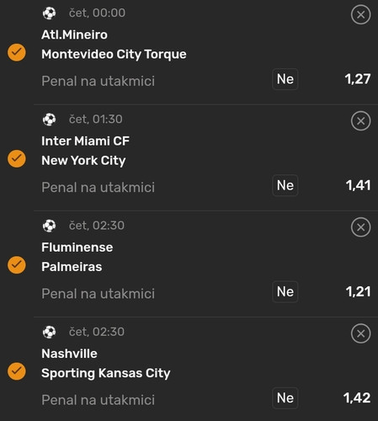The image size is (378, 421).
Task: Click the soccer ball icon above Nashville
Action: coord(49,332)
